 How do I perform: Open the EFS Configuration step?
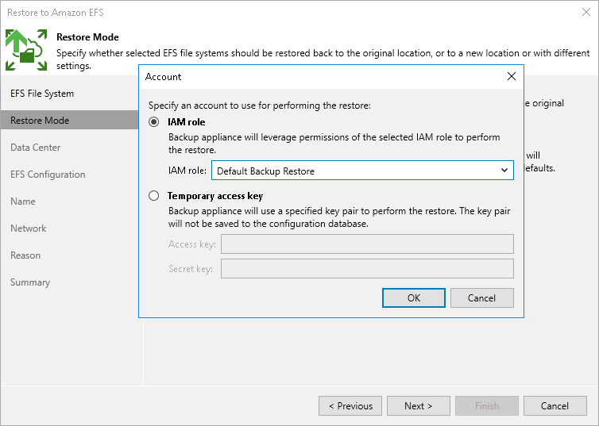(x=48, y=175)
